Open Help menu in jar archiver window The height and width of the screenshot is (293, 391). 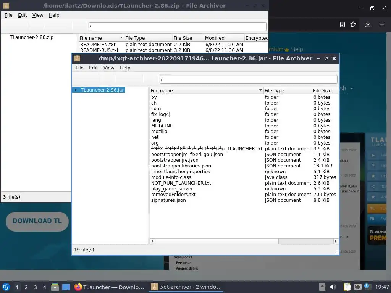coord(125,68)
